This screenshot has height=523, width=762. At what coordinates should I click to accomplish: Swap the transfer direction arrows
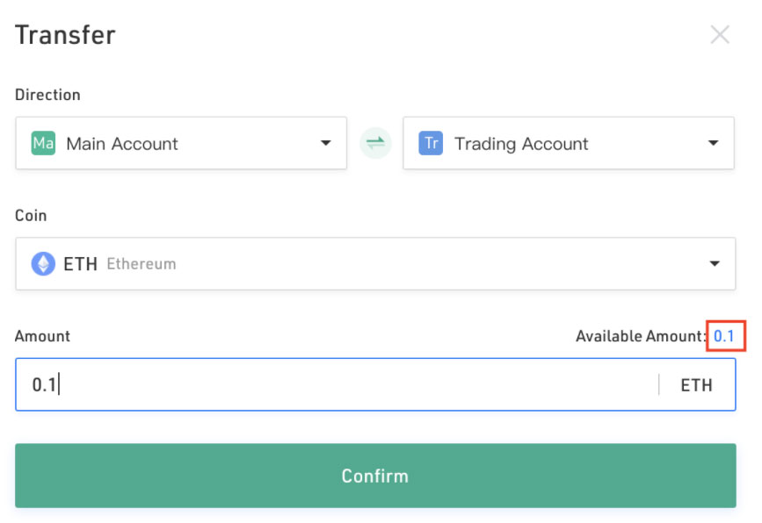[x=375, y=143]
